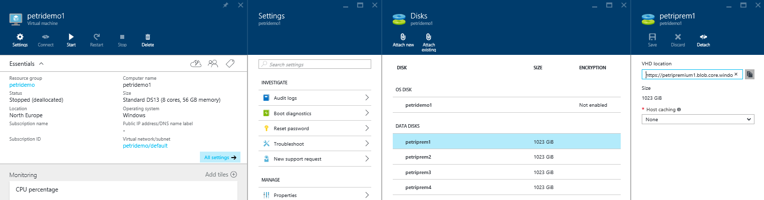This screenshot has height=200, width=764.
Task: Expand New support request chevron
Action: click(367, 159)
